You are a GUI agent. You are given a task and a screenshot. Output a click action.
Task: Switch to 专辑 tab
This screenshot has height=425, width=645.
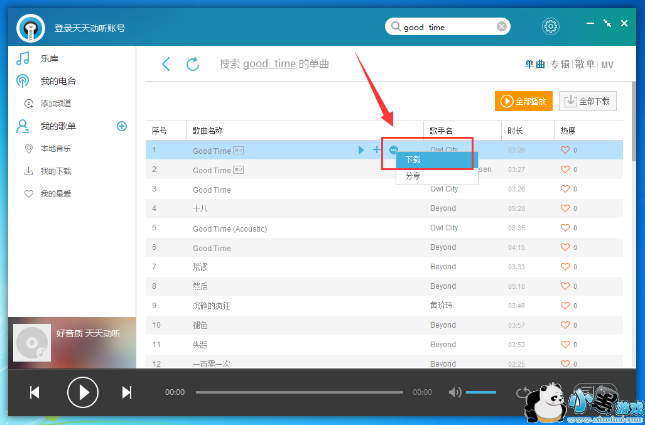tap(560, 65)
